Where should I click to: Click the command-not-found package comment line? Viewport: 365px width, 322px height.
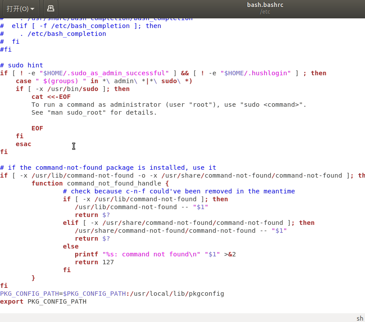[108, 168]
